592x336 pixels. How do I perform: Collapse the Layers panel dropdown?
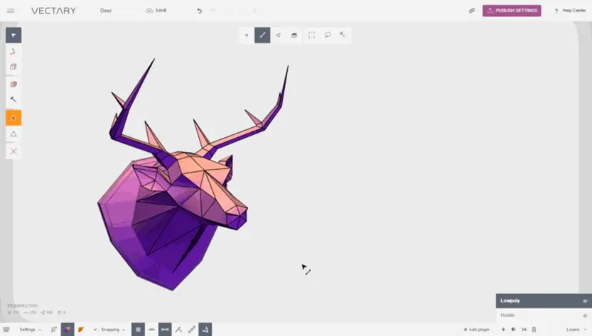pos(576,330)
